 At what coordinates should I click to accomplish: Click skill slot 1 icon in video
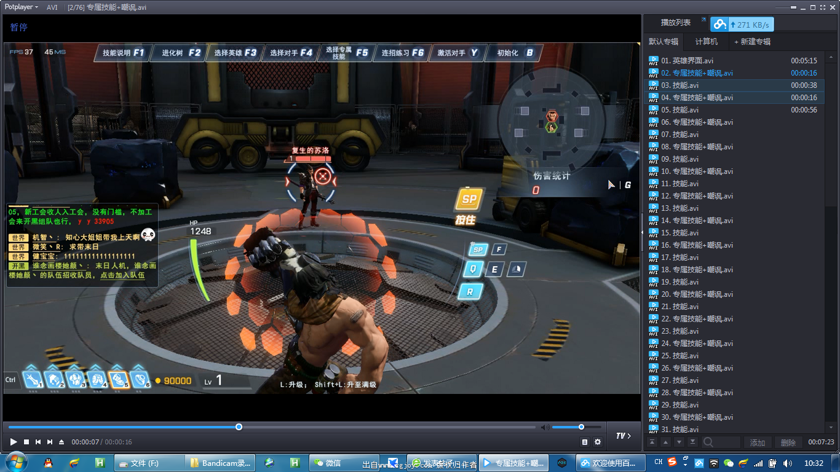click(33, 380)
